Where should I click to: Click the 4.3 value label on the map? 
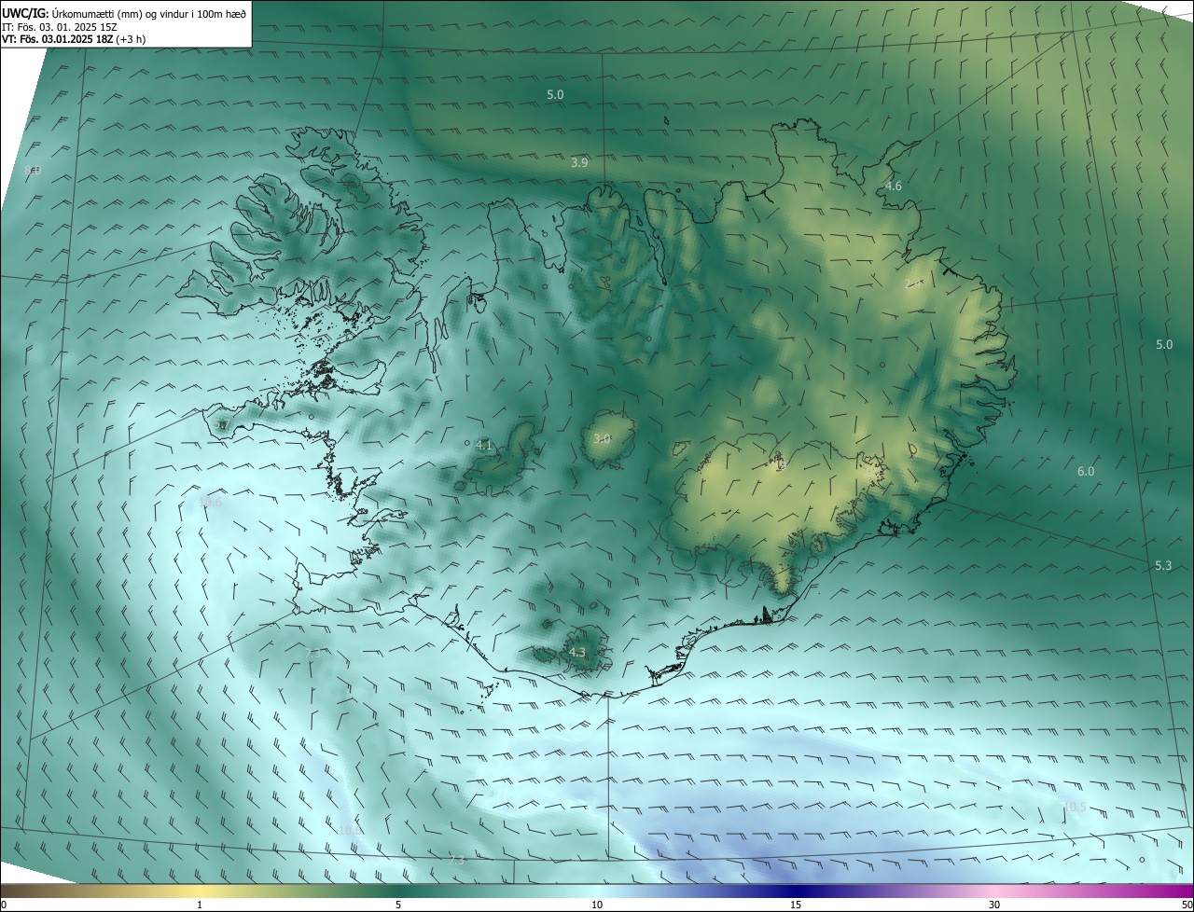577,652
